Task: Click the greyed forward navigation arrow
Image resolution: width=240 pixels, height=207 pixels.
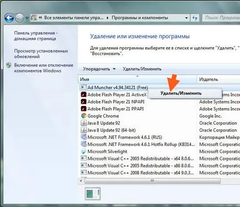Action: [19, 18]
